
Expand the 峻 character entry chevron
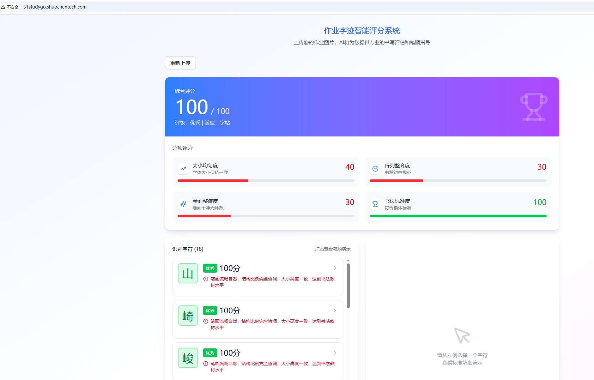click(335, 353)
